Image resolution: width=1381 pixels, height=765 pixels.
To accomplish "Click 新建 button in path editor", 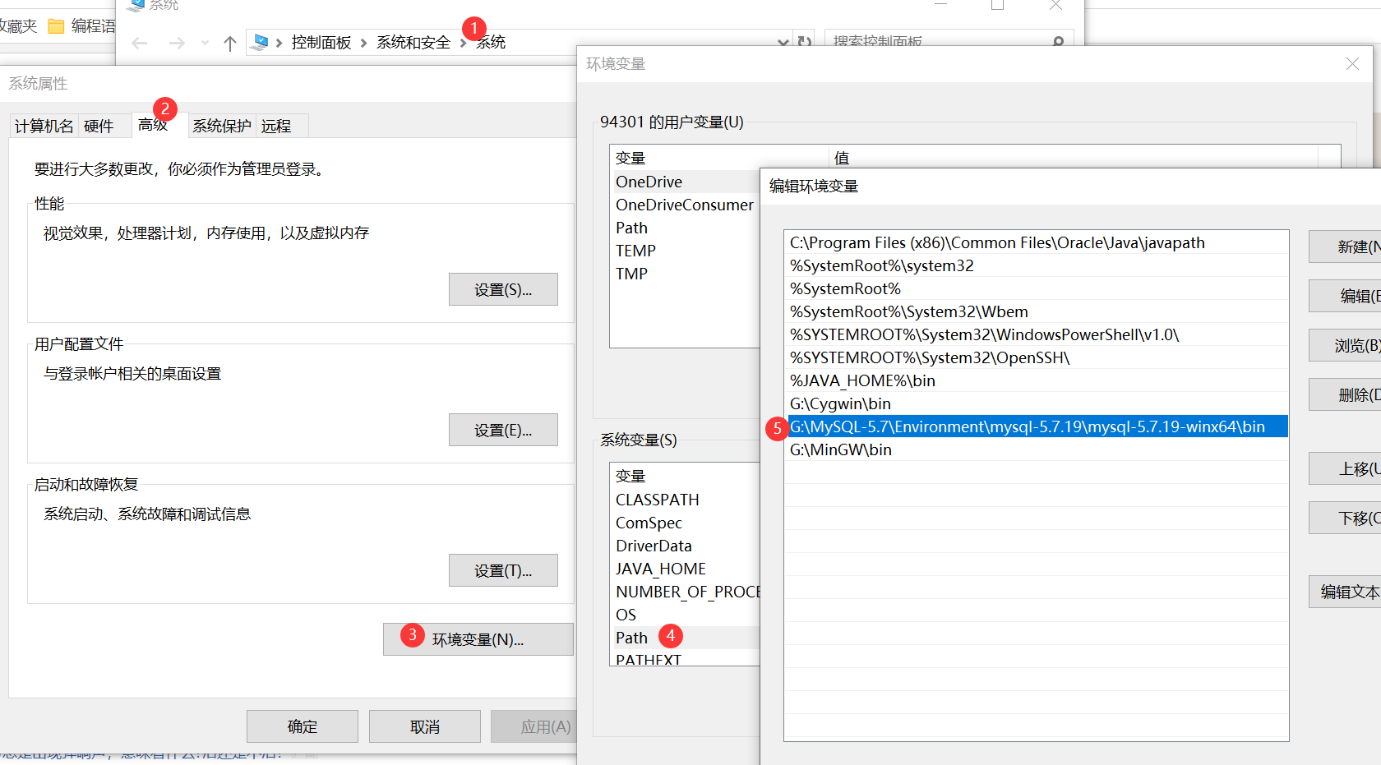I will coord(1346,247).
